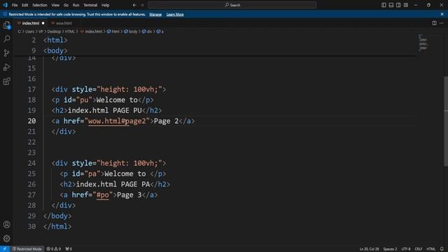
Task: Click text 'index.html PAGE PA' on line 26
Action: [x=113, y=184]
